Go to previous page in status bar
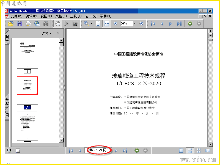This screenshot has height=165, width=220. (80, 150)
